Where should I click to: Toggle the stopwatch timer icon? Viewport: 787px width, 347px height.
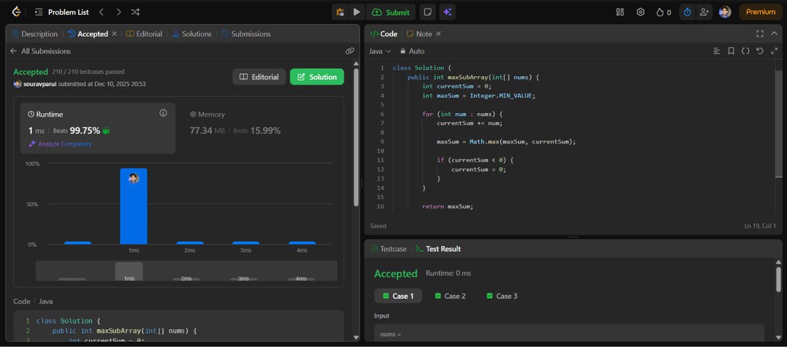click(x=687, y=12)
